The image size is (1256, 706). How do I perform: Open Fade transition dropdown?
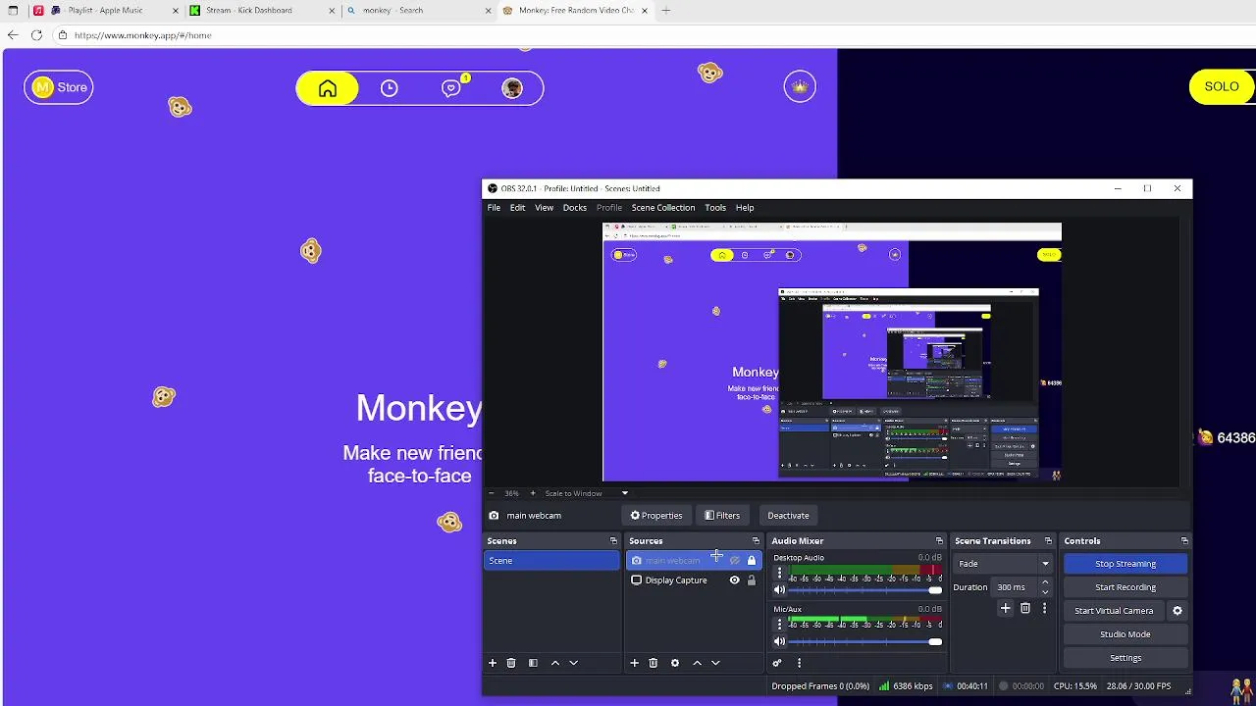1004,564
